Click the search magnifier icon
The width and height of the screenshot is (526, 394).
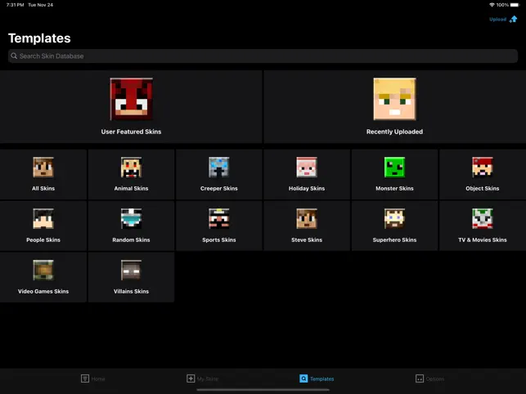[x=14, y=56]
